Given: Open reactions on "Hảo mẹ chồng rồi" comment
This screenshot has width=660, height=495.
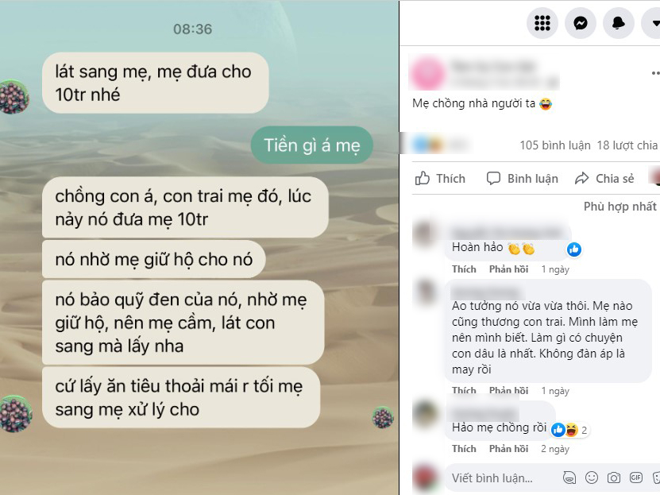Looking at the screenshot, I should click(x=570, y=430).
